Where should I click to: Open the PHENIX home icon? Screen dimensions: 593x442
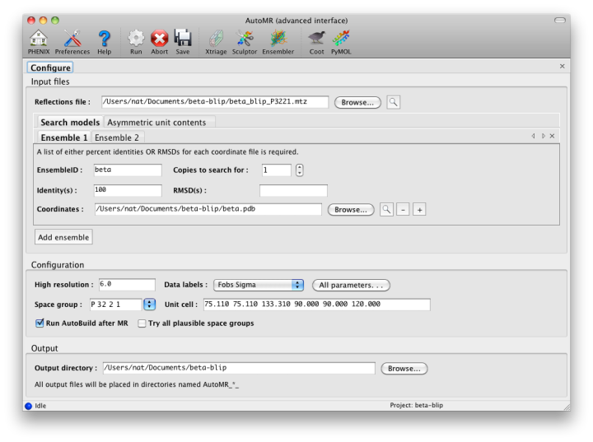point(38,39)
